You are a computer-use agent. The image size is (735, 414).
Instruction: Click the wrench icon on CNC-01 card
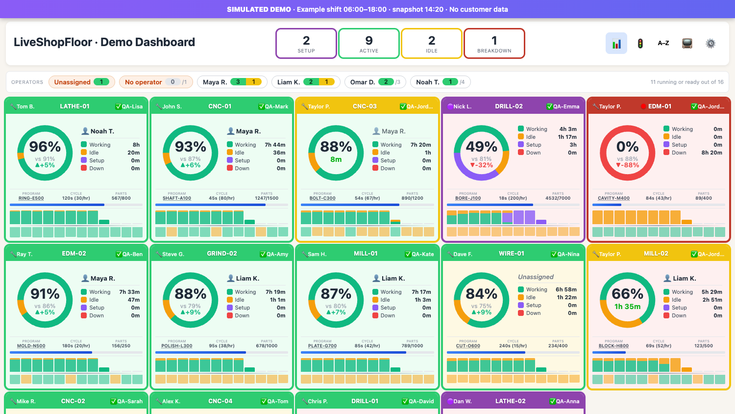click(x=159, y=106)
